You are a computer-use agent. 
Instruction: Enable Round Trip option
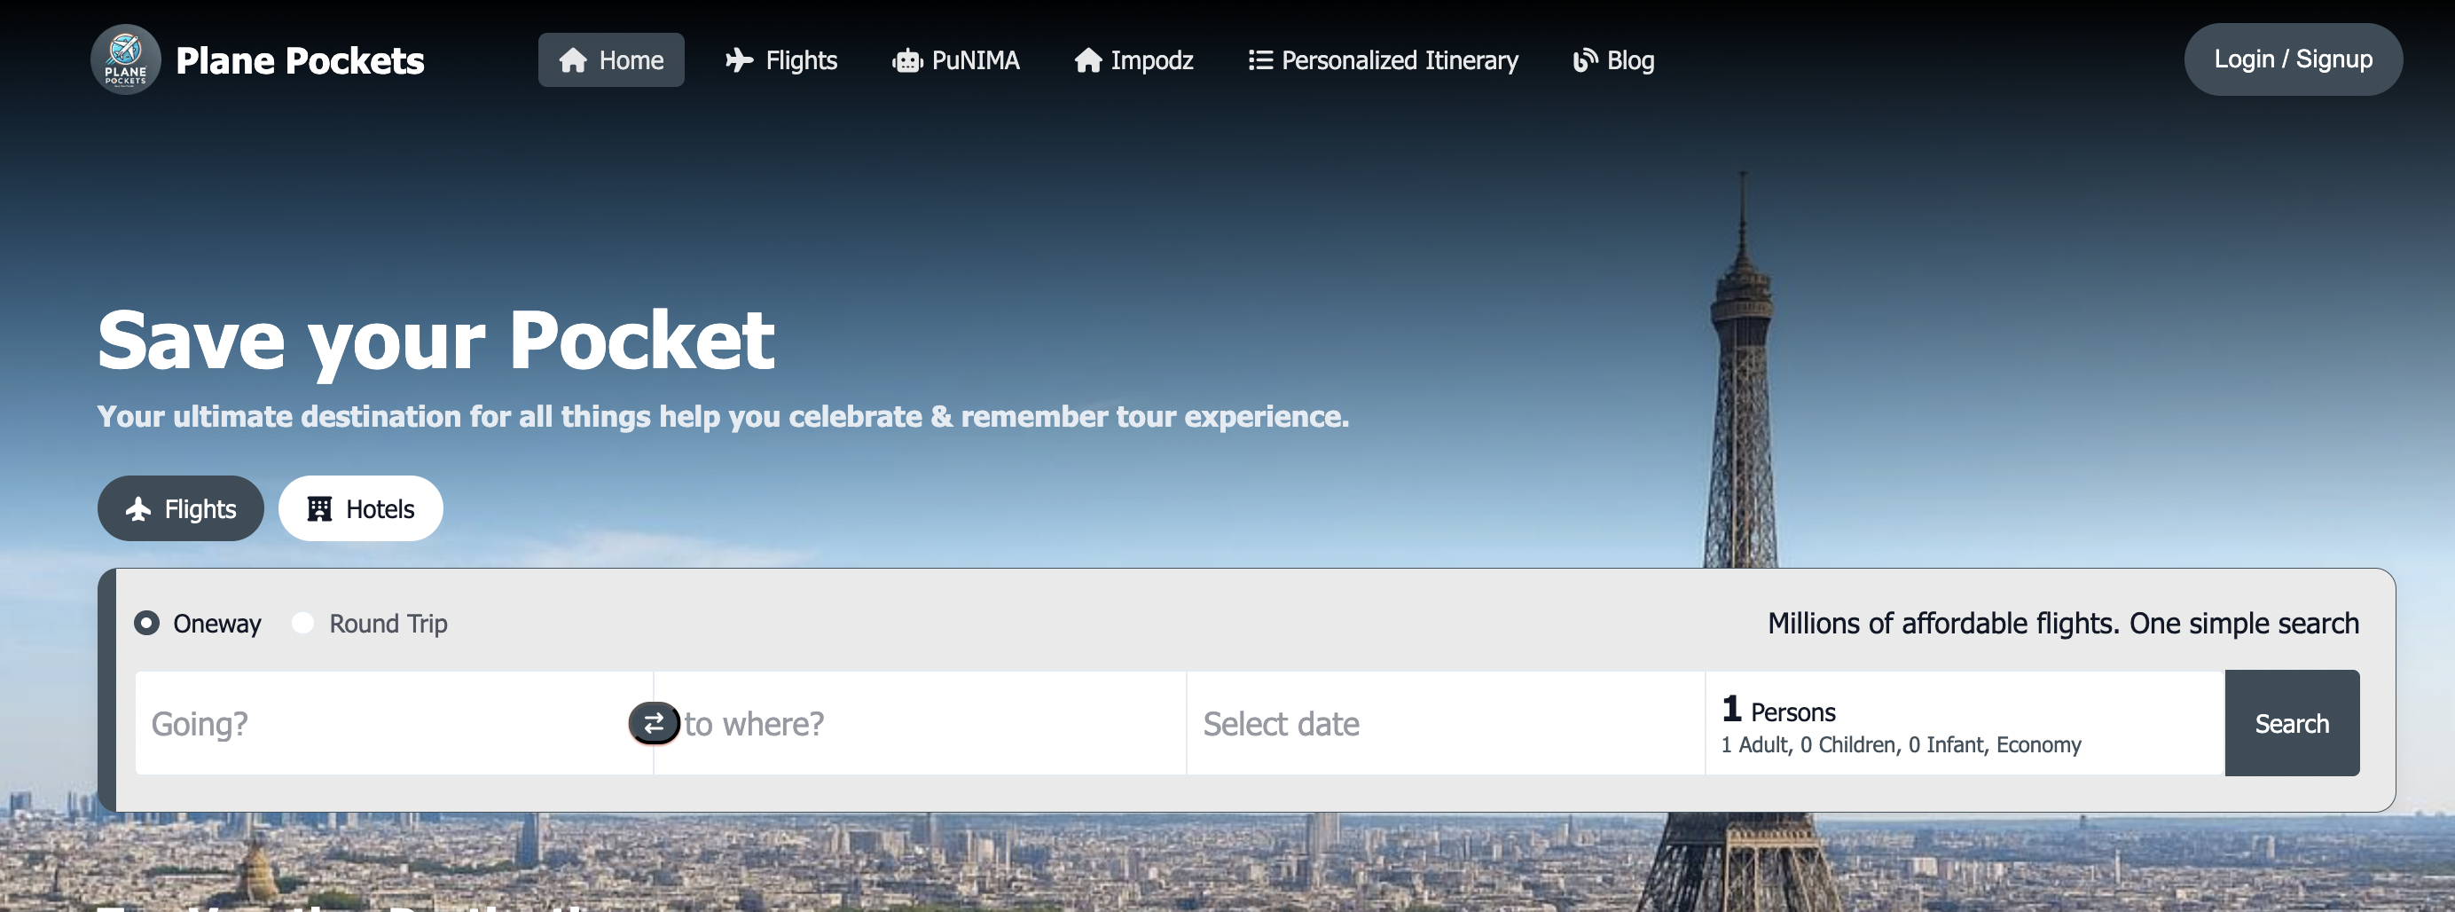pos(303,624)
